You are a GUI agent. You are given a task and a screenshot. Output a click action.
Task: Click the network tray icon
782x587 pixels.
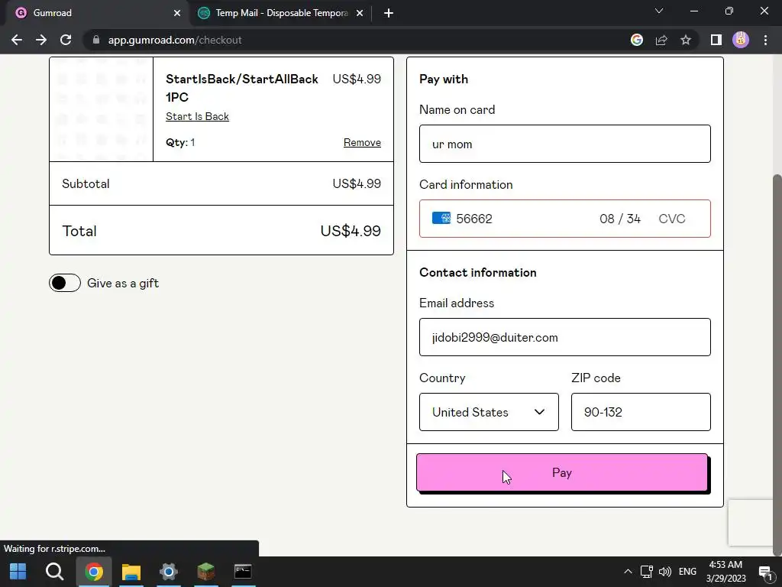[x=646, y=572]
